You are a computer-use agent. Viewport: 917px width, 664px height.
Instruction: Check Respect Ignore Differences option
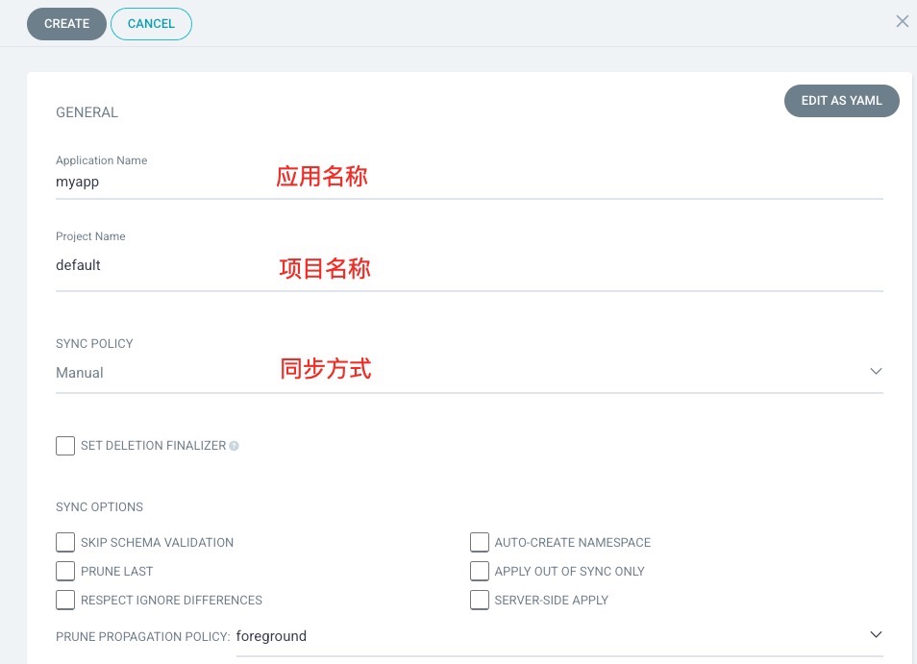65,601
